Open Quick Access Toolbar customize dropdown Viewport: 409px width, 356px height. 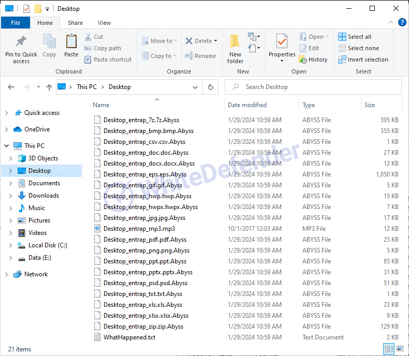coord(47,9)
